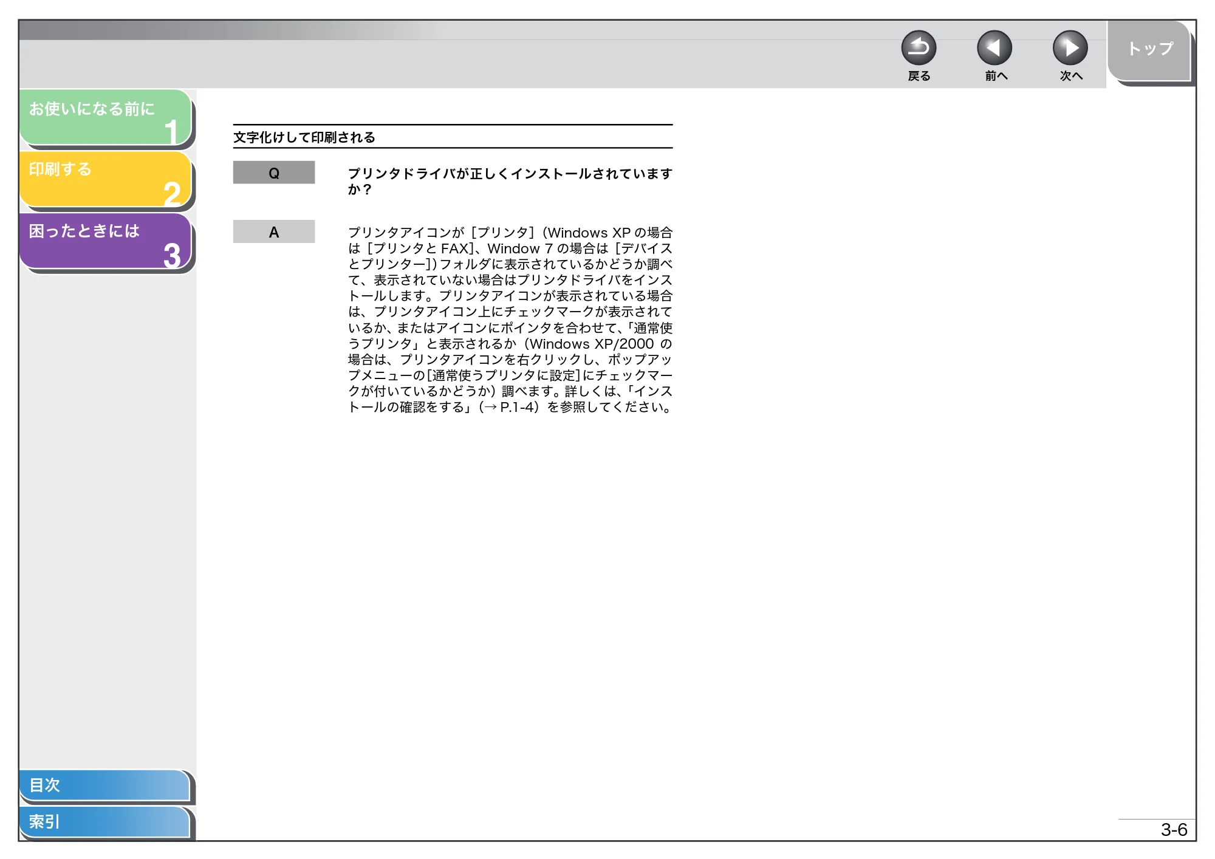The image size is (1215, 859).
Task: Open the トップ tab
Action: coord(1149,51)
